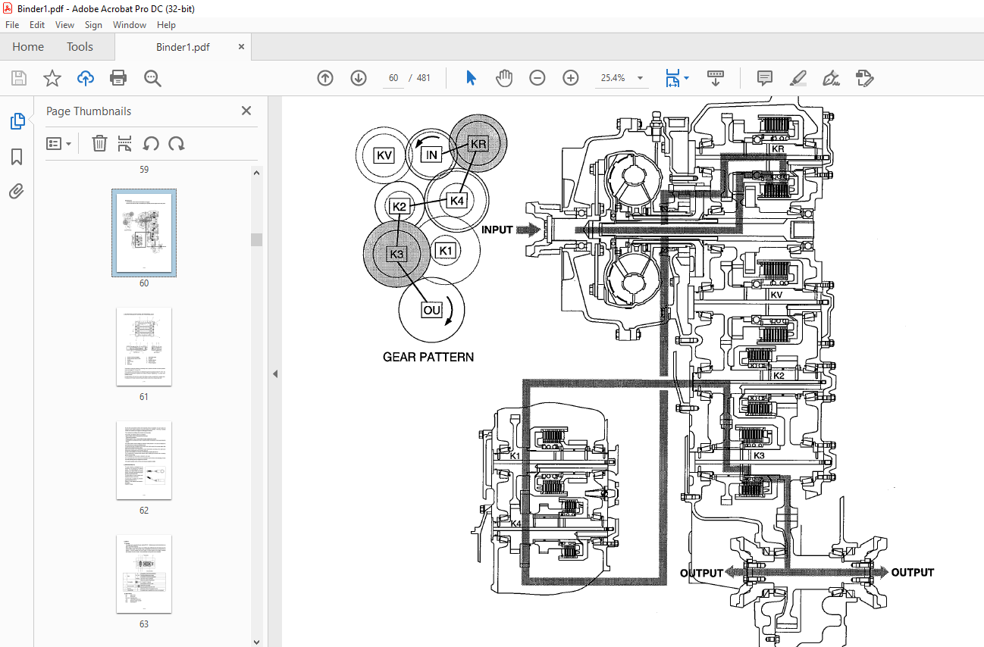This screenshot has height=647, width=984.
Task: Zoom out with the minus icon
Action: pyautogui.click(x=537, y=78)
